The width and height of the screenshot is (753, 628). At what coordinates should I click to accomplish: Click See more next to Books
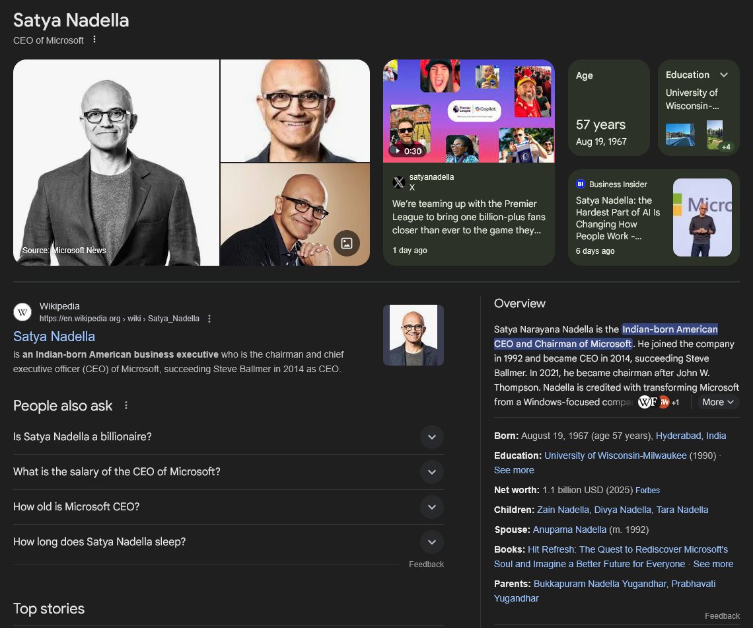[713, 564]
